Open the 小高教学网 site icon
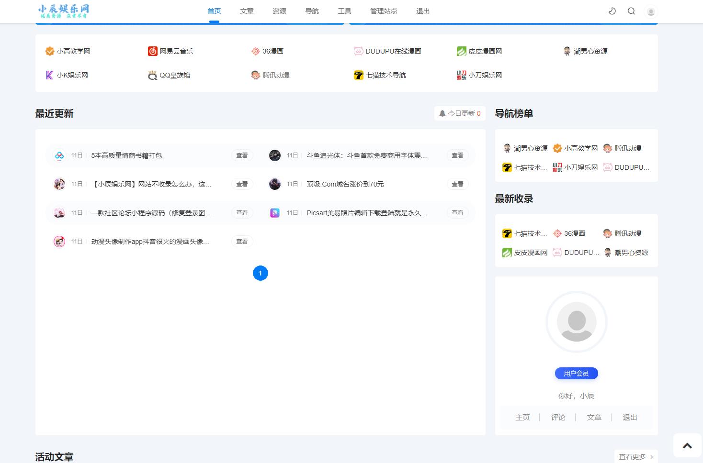 pyautogui.click(x=49, y=51)
